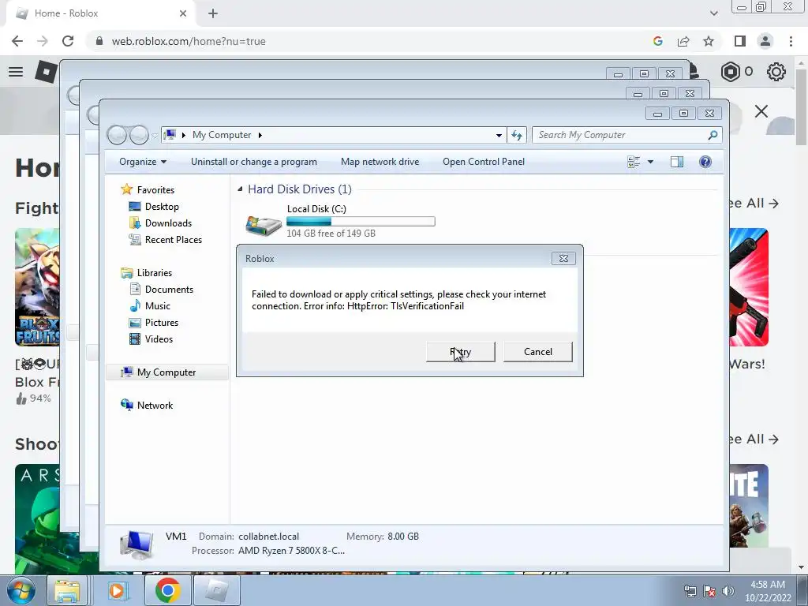This screenshot has height=606, width=808.
Task: Click the Explorer refresh button
Action: click(x=517, y=135)
